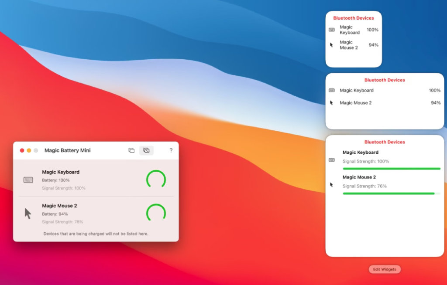This screenshot has width=447, height=285.
Task: Click keyboard icon in large Bluetooth widget
Action: pyautogui.click(x=332, y=160)
